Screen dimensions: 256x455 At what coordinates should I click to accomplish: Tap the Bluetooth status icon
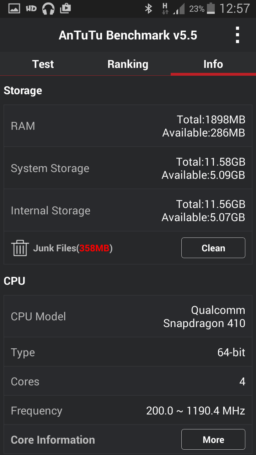pos(149,9)
